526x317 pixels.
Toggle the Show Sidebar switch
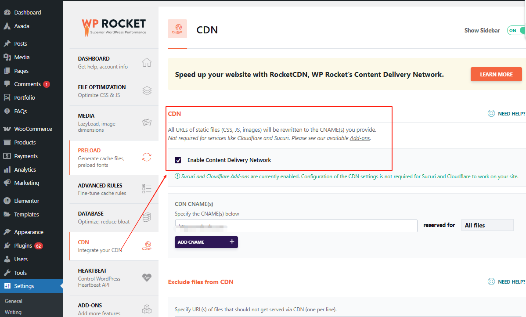[517, 30]
